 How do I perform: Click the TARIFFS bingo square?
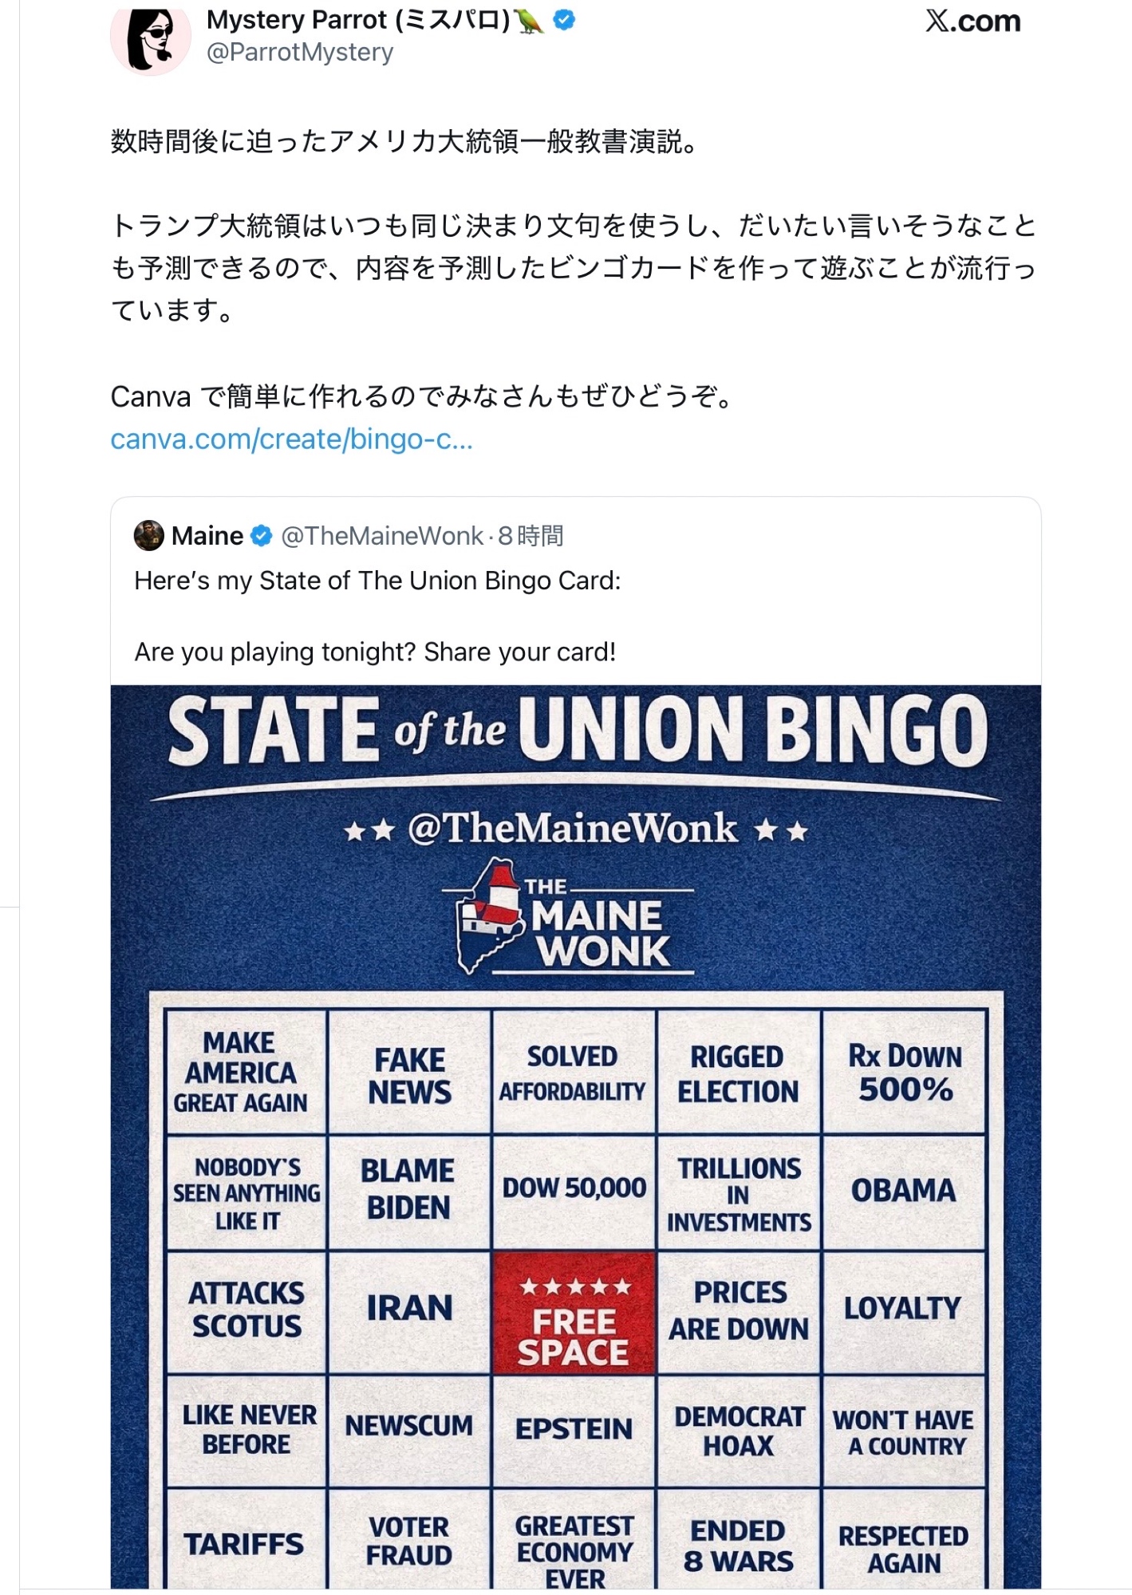[244, 1545]
